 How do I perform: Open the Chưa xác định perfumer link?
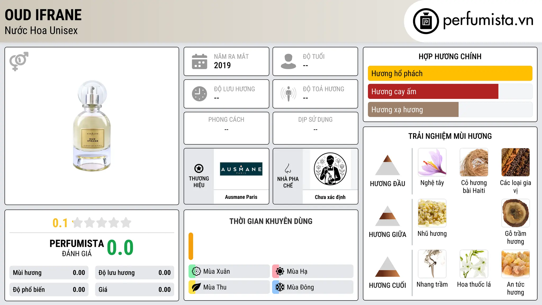click(330, 197)
